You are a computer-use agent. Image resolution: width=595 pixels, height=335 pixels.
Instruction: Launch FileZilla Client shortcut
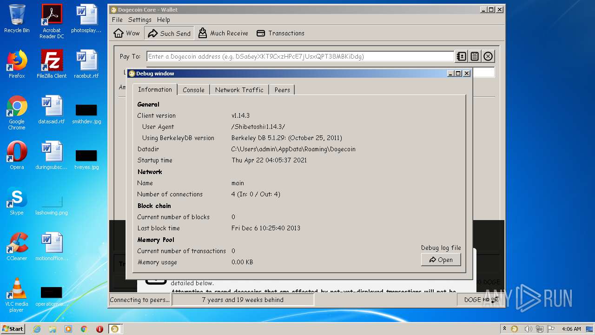tap(52, 64)
